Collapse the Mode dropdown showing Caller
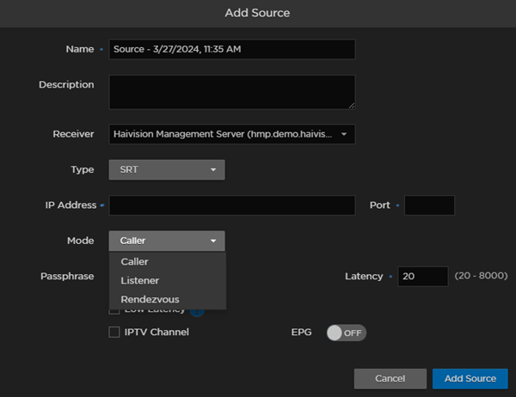This screenshot has width=516, height=397. click(x=166, y=241)
